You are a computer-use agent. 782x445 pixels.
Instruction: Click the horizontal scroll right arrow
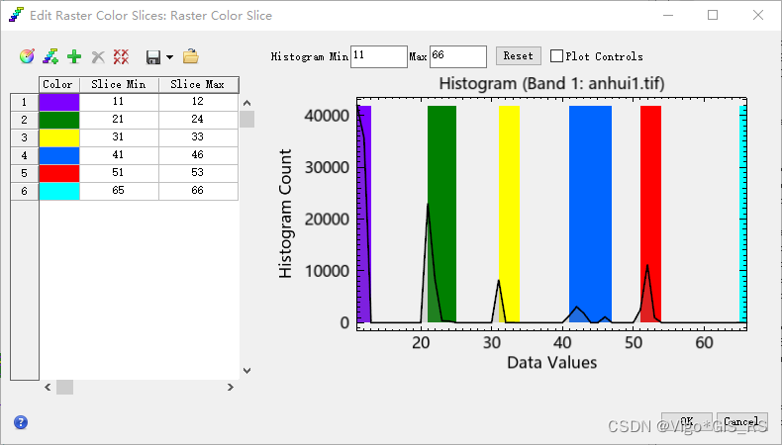[231, 388]
